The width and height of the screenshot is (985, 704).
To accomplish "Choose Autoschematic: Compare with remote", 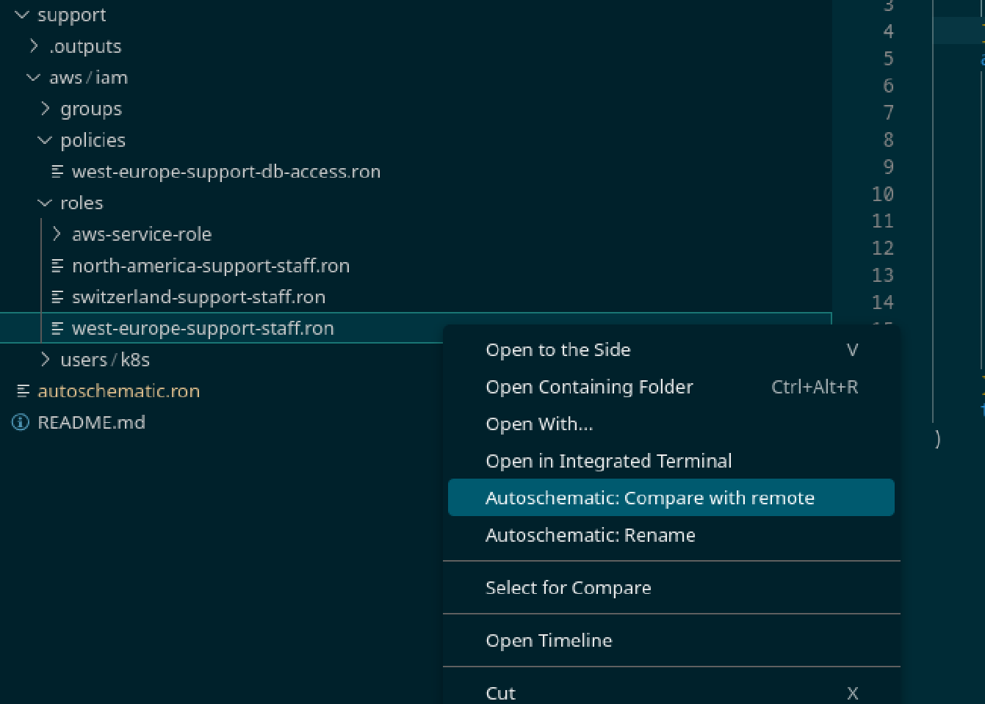I will click(x=649, y=498).
